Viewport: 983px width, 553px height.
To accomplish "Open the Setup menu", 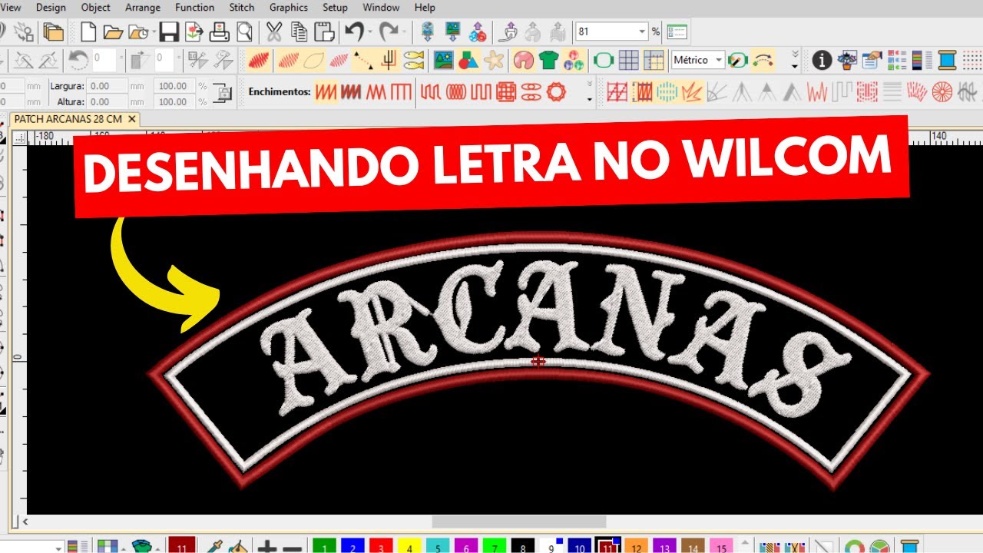I will click(x=335, y=8).
